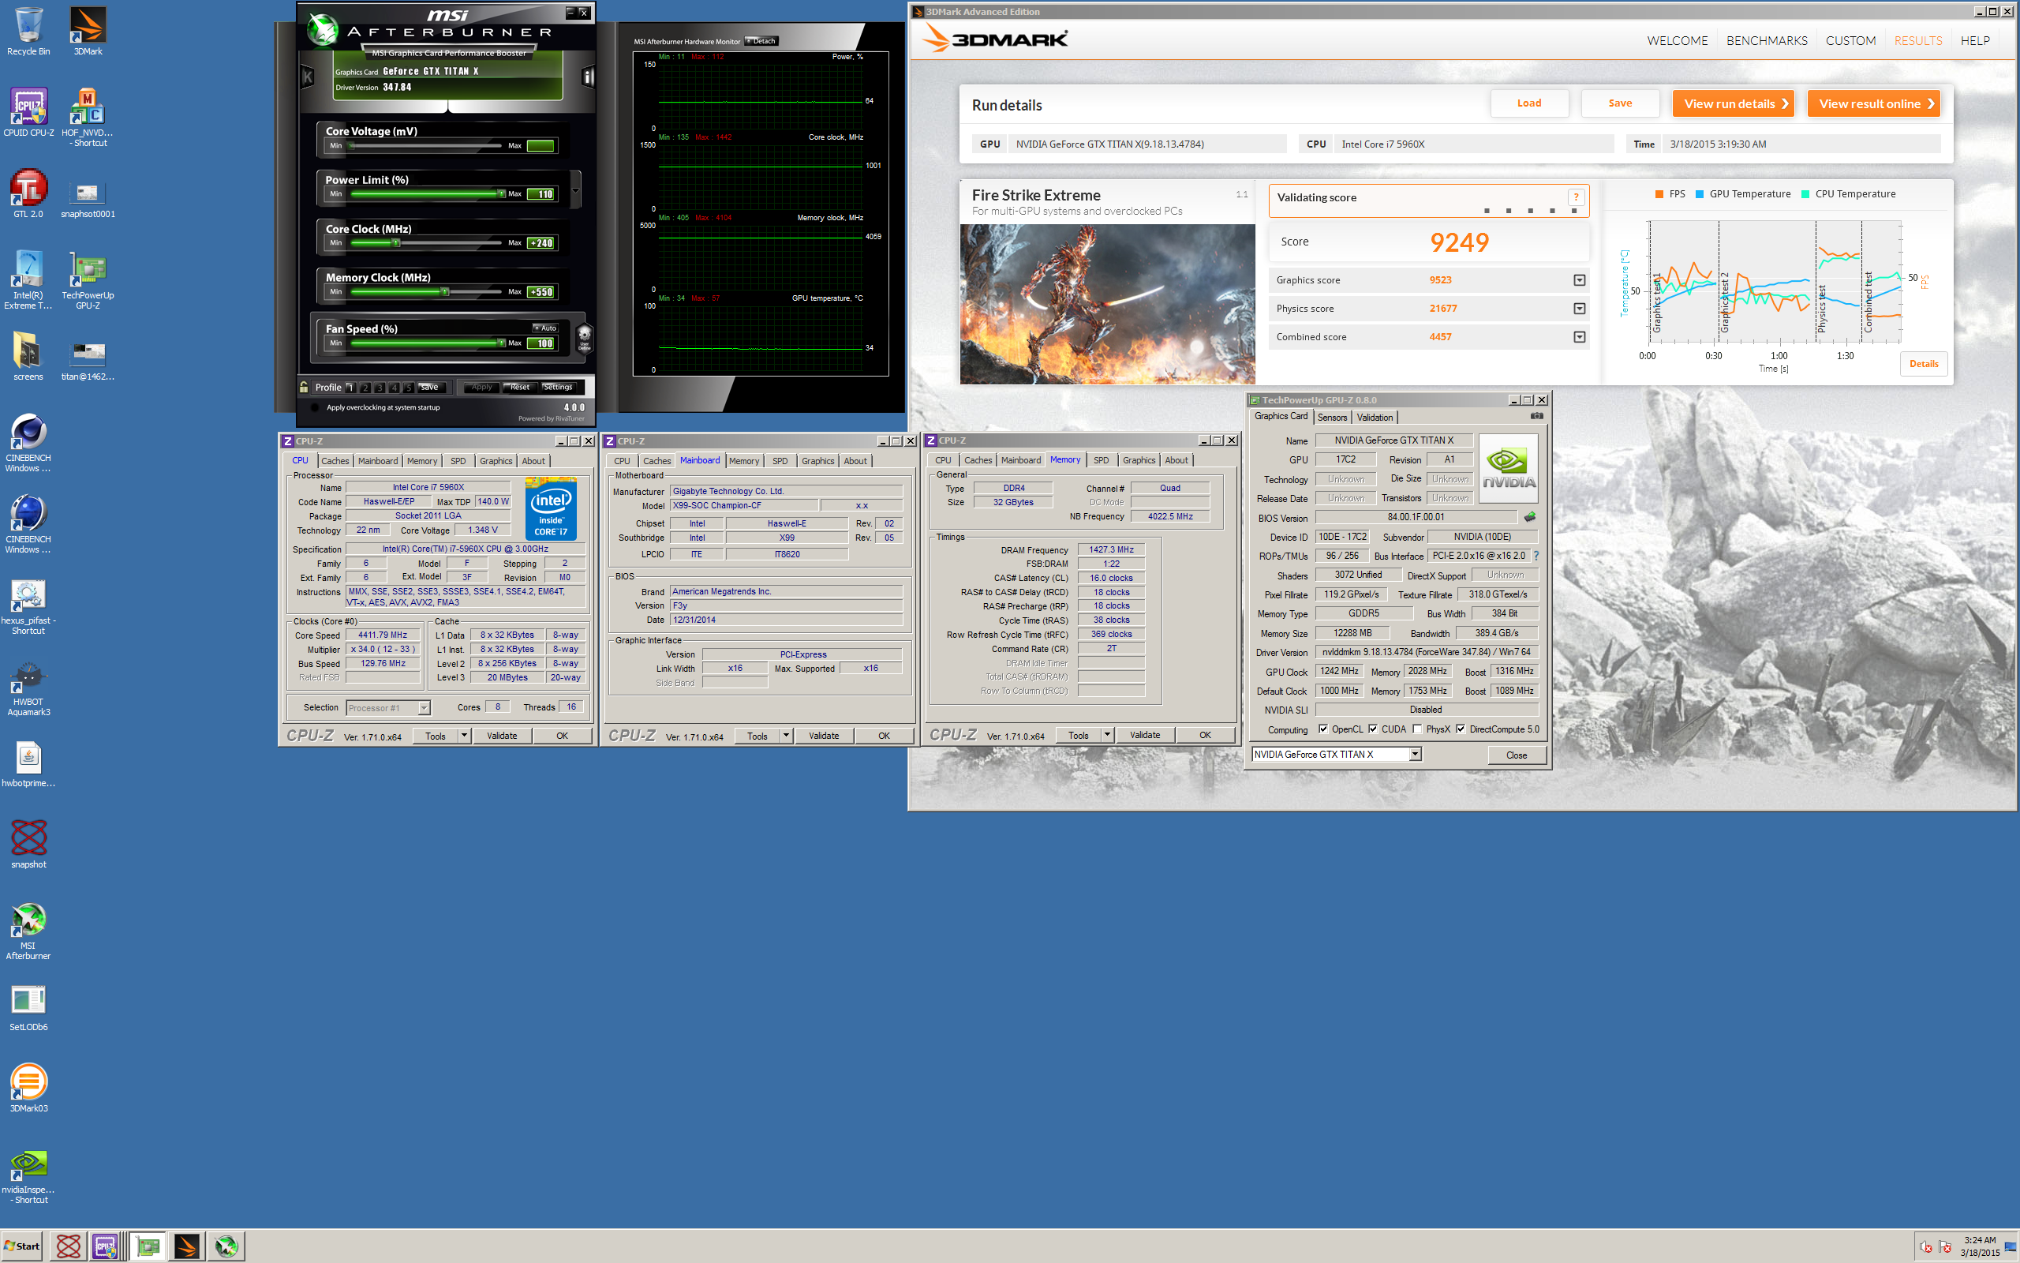Screen dimensions: 2020x1263
Task: Click the 3DMark taskbar icon
Action: (187, 1246)
